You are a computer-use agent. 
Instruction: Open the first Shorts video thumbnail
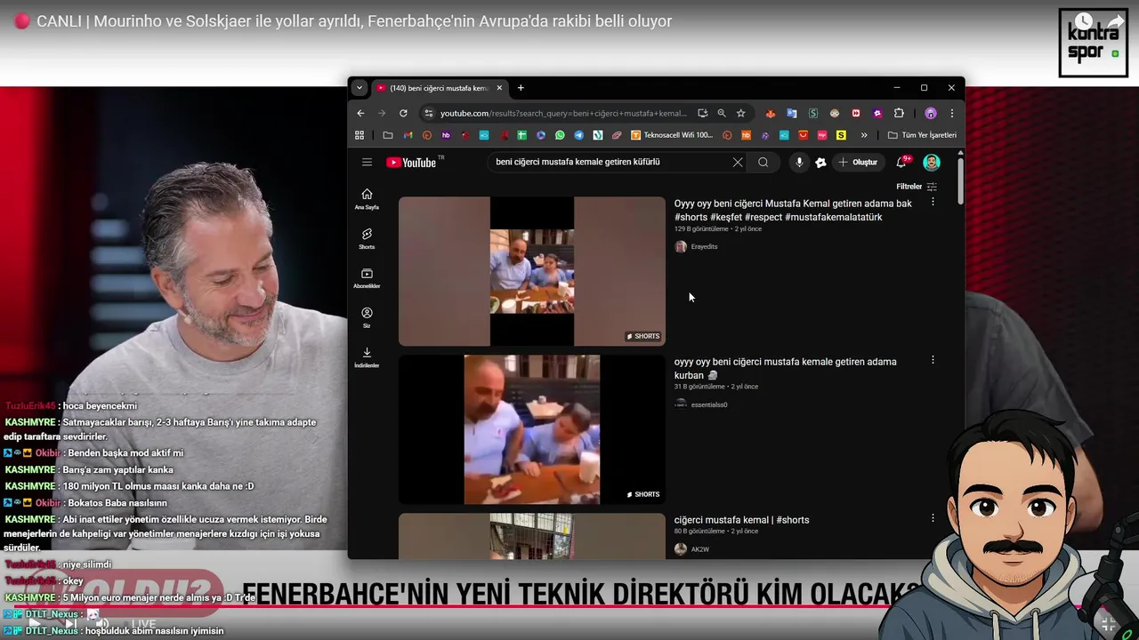click(532, 271)
